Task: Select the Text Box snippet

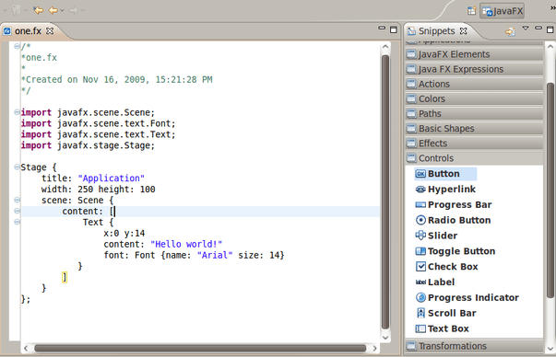Action: point(442,328)
